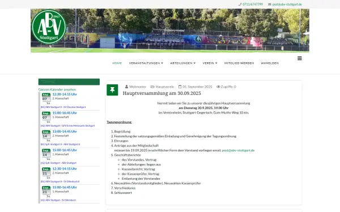Open the 12:30-14:15 Uhr event on Sep 21

coord(65,168)
